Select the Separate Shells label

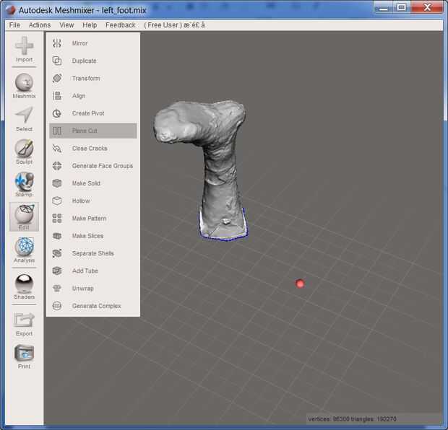93,253
